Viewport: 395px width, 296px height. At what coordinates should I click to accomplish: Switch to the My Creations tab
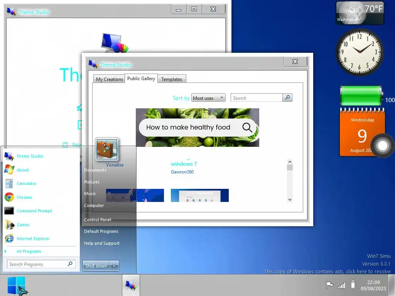[x=109, y=79]
